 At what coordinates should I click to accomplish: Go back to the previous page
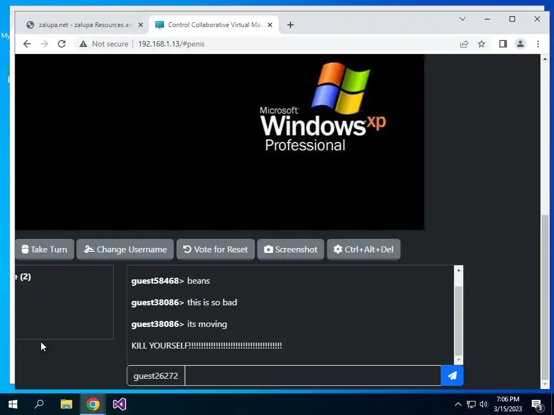tap(27, 44)
